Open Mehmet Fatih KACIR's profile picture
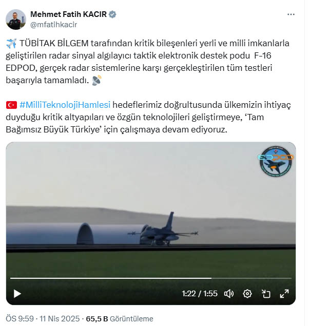 (x=16, y=20)
